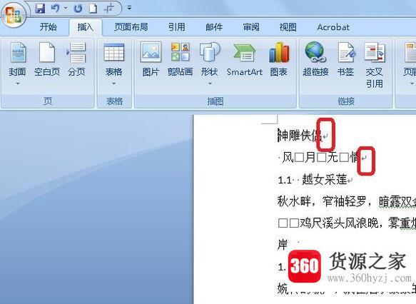The width and height of the screenshot is (416, 304).
Task: Save document via quick access icon
Action: point(40,9)
